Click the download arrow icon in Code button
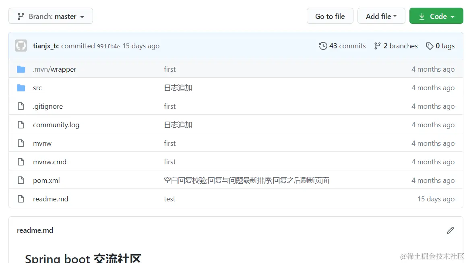467x263 pixels. pos(422,17)
